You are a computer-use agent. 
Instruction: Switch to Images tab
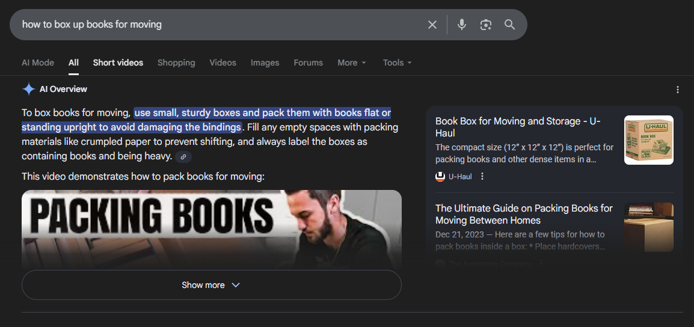click(265, 63)
